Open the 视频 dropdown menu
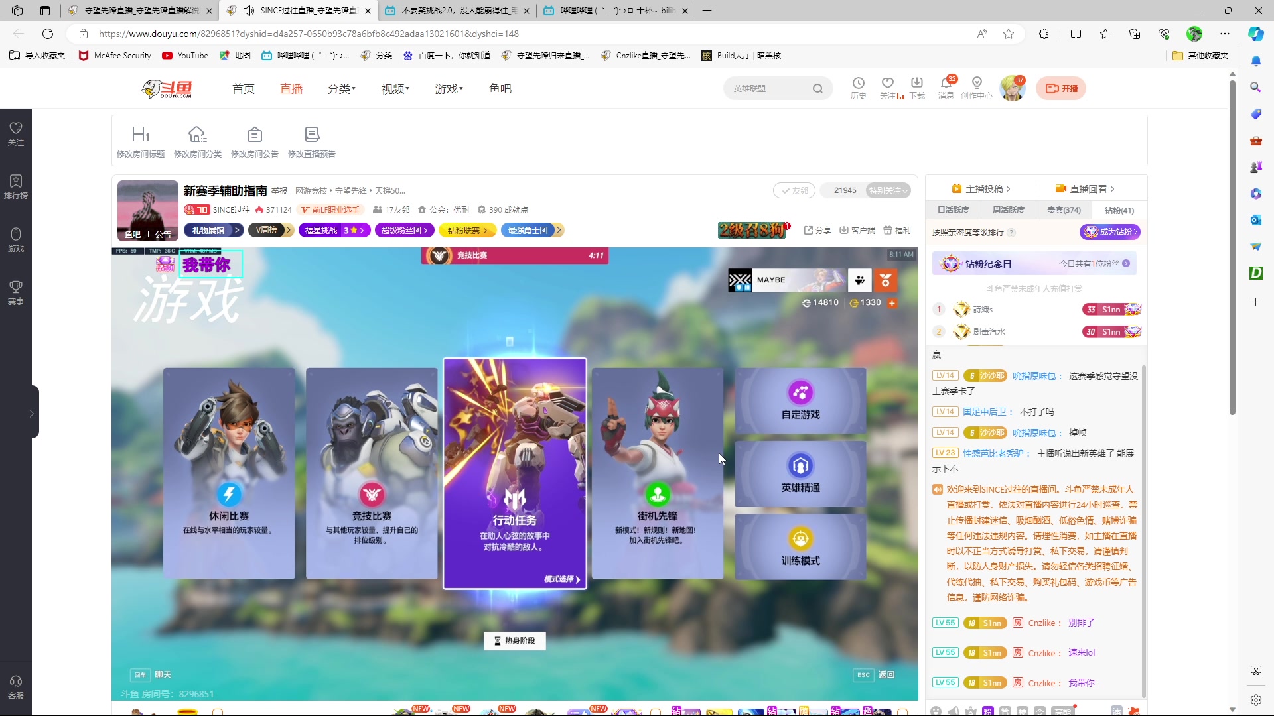The width and height of the screenshot is (1274, 716). click(x=395, y=89)
